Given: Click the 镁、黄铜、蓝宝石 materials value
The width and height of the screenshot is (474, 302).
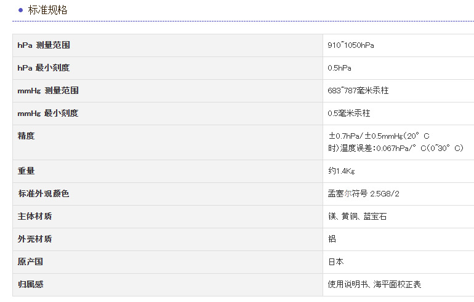Looking at the screenshot, I should 358,217.
